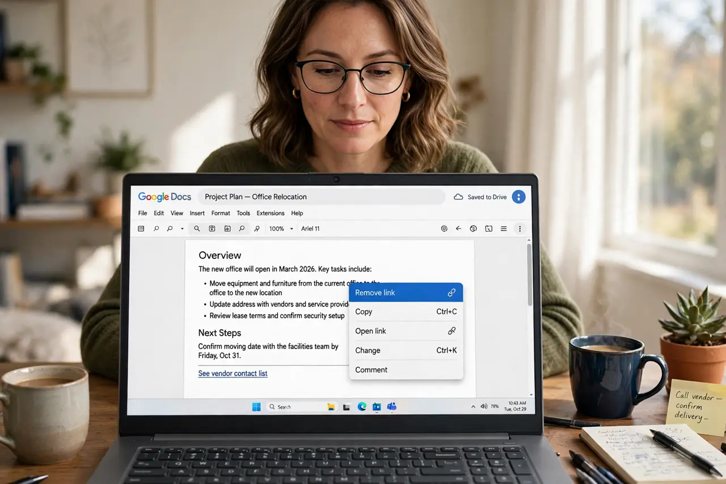Image resolution: width=726 pixels, height=484 pixels.
Task: Click the square panel icon beside hamburger lines
Action: click(488, 228)
